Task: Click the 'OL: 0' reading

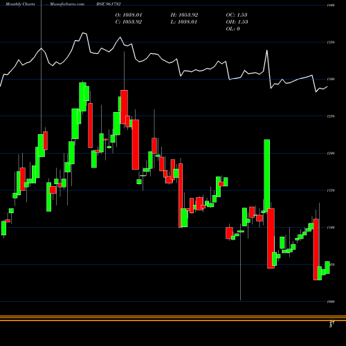Action: coord(233,29)
